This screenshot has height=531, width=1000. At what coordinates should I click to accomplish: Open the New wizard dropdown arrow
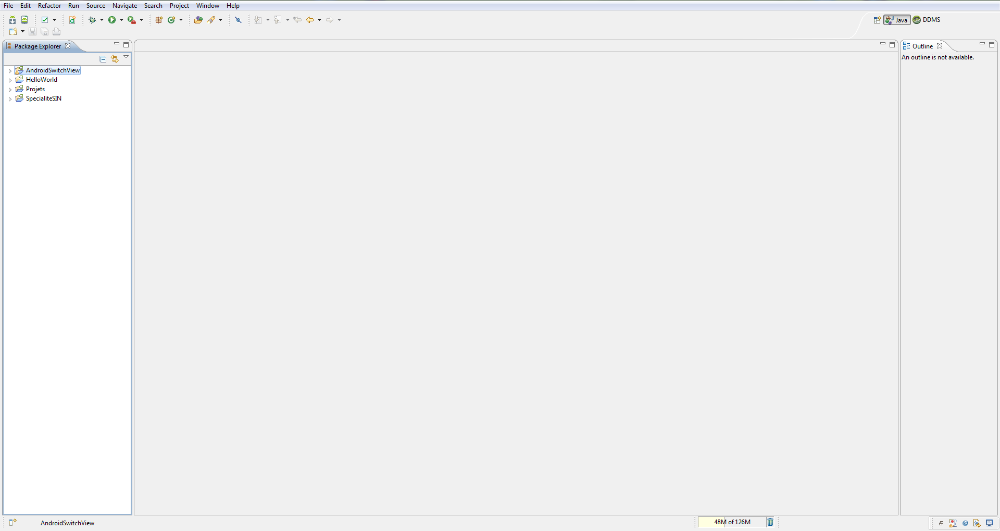coord(22,32)
